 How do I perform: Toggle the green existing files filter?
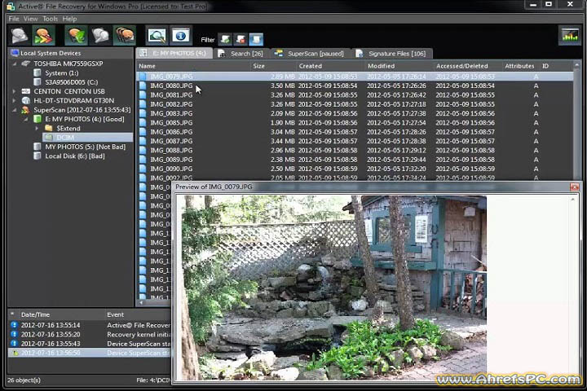[226, 39]
